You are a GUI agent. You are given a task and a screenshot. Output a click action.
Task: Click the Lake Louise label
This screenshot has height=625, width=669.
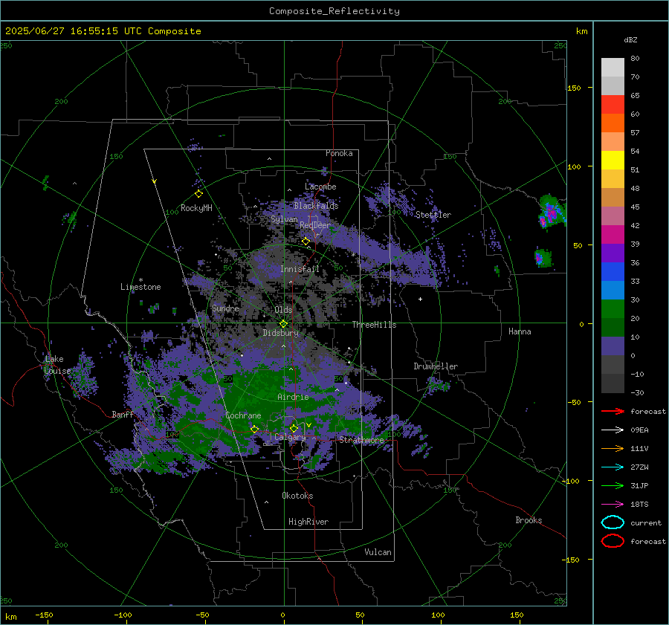click(x=57, y=365)
